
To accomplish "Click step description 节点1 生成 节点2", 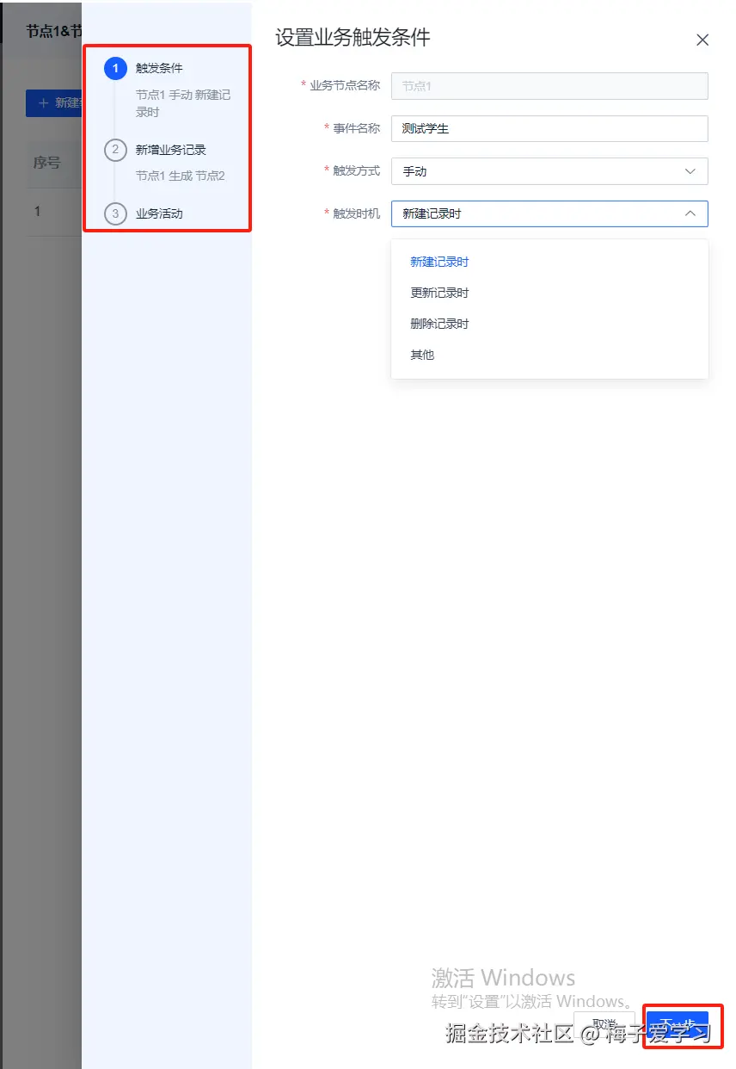I will [181, 176].
